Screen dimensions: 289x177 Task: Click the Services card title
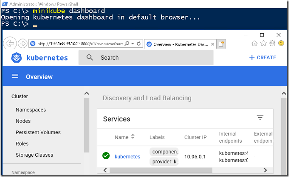click(x=117, y=119)
